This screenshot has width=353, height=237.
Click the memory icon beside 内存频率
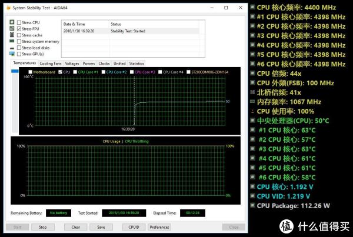coord(252,102)
